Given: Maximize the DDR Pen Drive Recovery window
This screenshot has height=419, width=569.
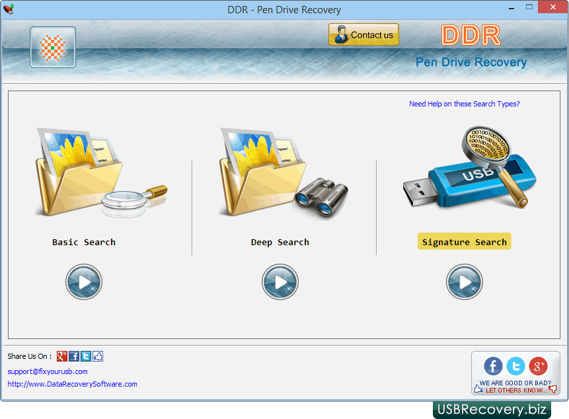Looking at the screenshot, I should [x=529, y=7].
